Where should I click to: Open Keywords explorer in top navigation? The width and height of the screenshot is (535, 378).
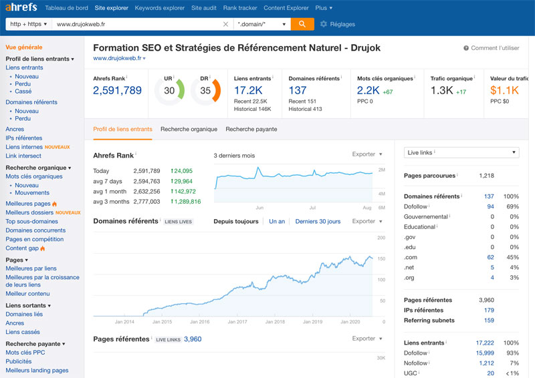pos(160,8)
